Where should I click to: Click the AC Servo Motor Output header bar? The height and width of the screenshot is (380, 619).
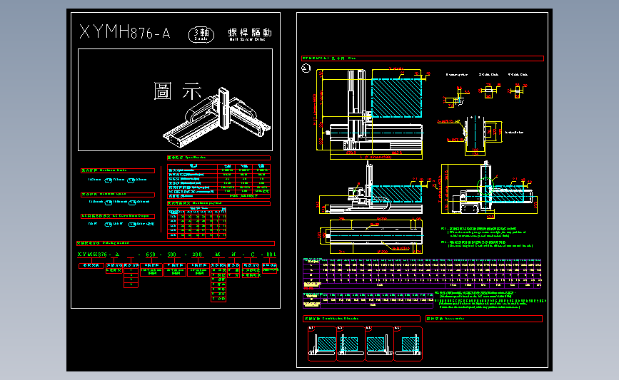[x=118, y=216]
